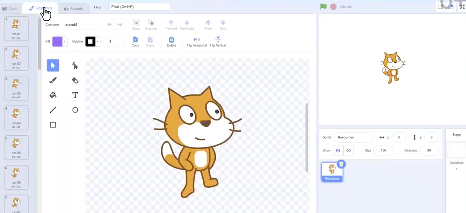Select the Reshape tool
The image size is (466, 213).
(75, 65)
